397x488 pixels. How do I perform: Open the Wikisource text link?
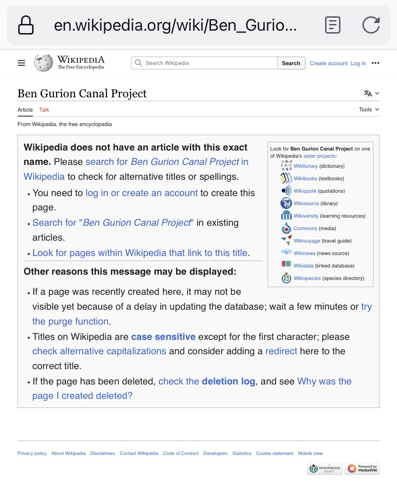click(x=306, y=203)
